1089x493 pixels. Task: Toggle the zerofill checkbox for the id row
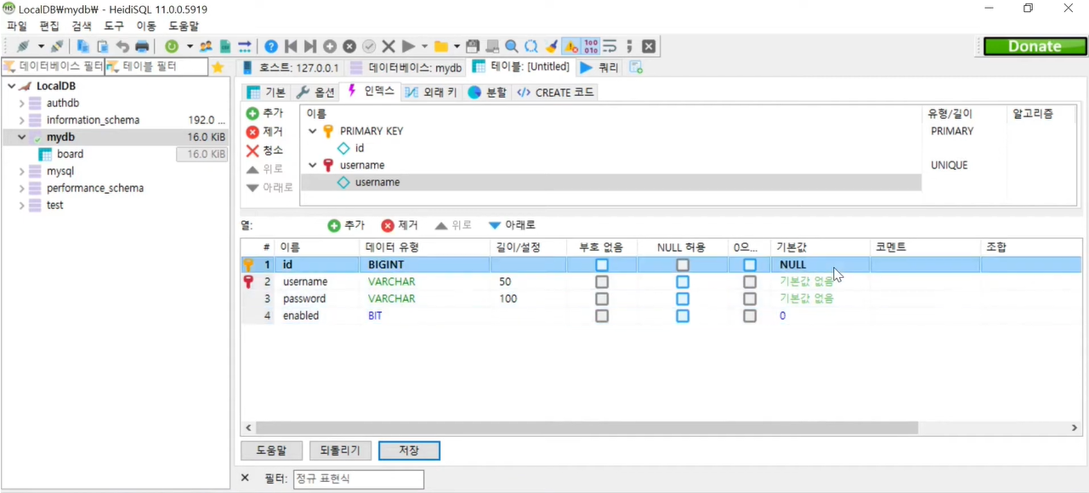point(750,264)
